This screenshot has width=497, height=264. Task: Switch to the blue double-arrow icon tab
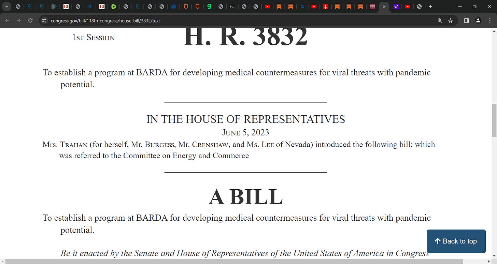point(54,6)
